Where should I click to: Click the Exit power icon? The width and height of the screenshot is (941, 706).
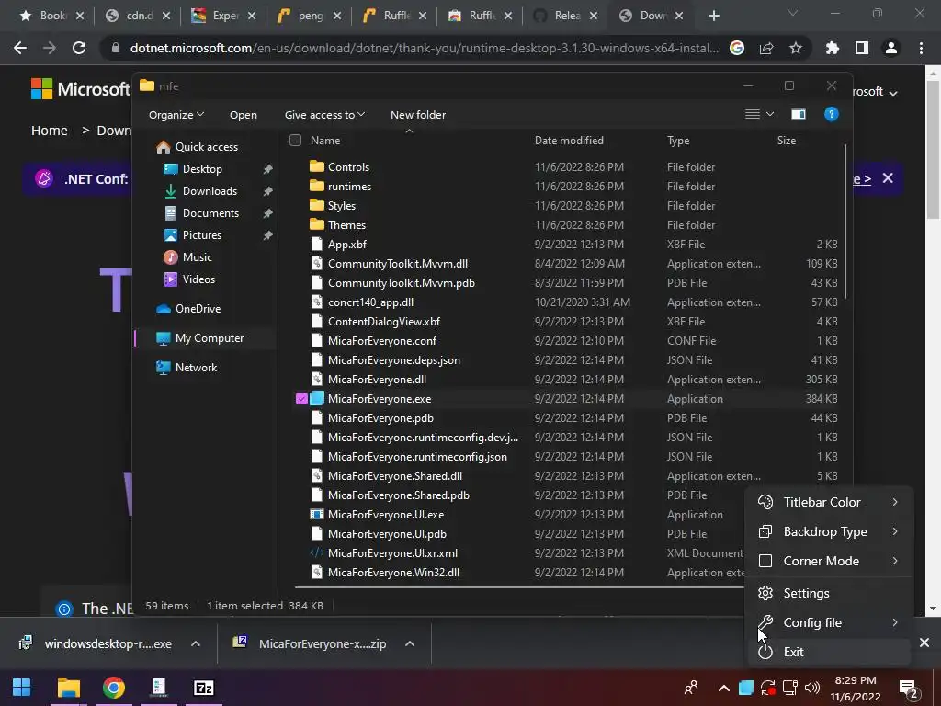click(765, 652)
